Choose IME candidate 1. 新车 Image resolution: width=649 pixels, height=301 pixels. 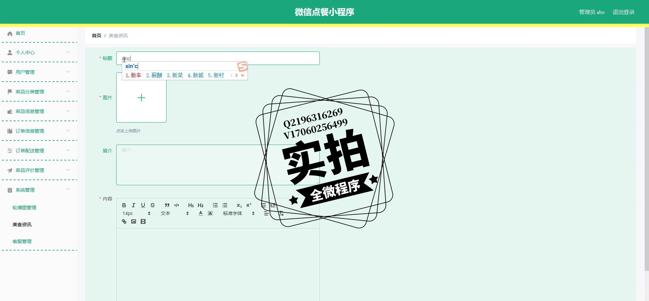tap(134, 76)
